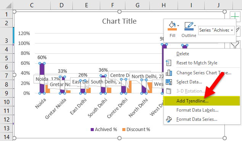
Task: Select the Achived % legend entry
Action: [x=104, y=130]
